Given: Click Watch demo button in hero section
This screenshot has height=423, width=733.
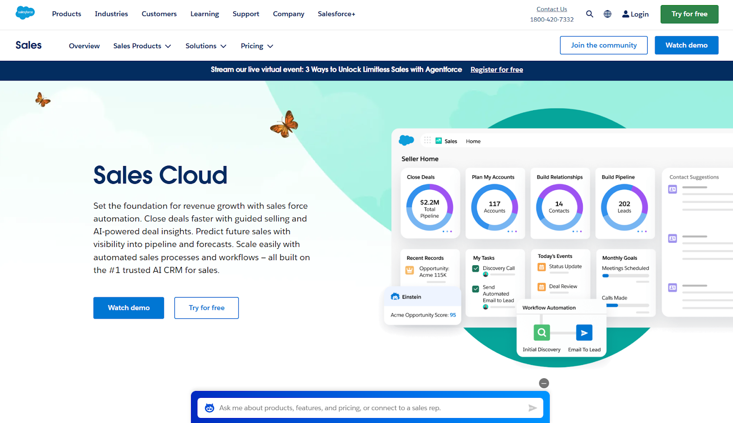Looking at the screenshot, I should pos(129,308).
